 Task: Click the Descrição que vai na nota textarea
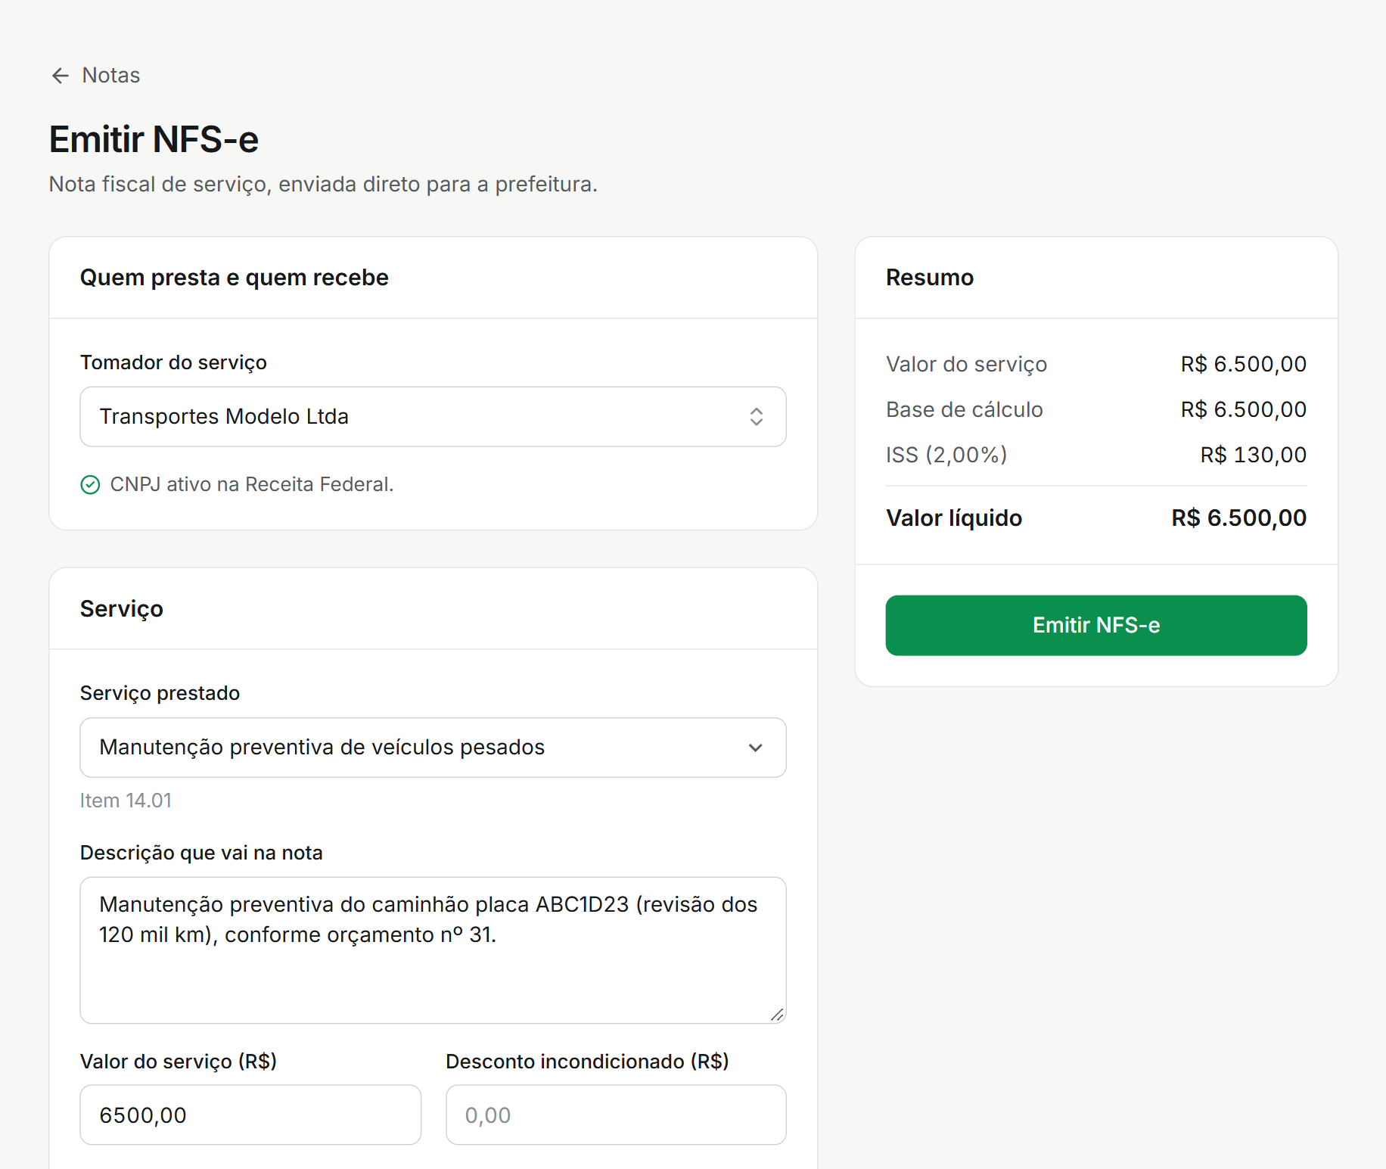click(x=433, y=950)
